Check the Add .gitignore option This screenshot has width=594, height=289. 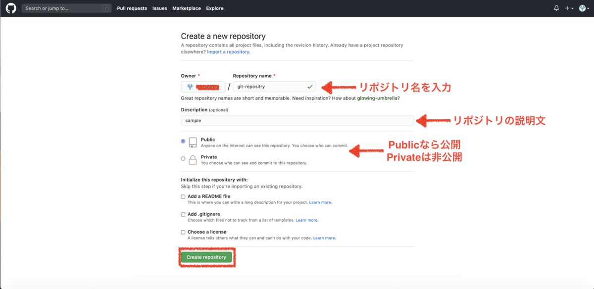pyautogui.click(x=184, y=213)
